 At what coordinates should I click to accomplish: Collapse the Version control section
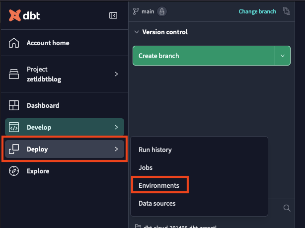(x=137, y=32)
